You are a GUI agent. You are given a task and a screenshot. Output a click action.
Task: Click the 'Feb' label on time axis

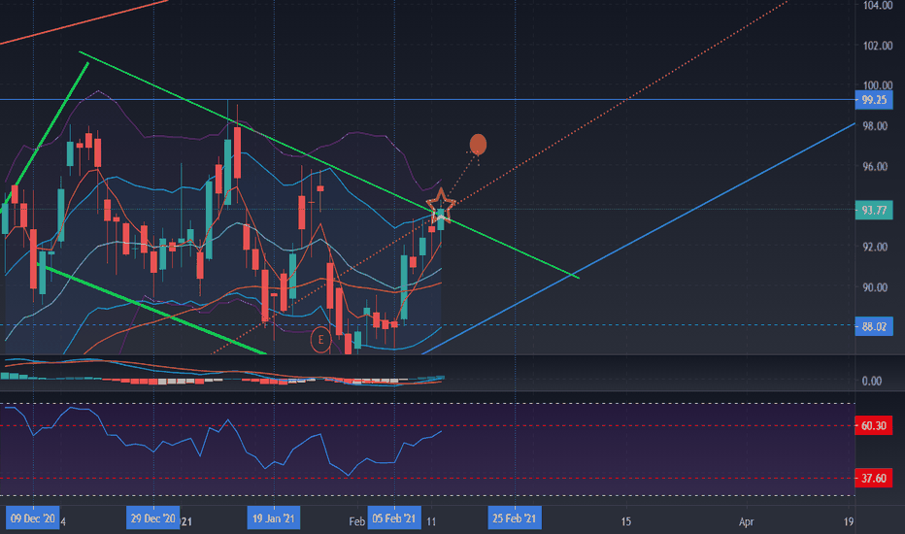click(356, 522)
